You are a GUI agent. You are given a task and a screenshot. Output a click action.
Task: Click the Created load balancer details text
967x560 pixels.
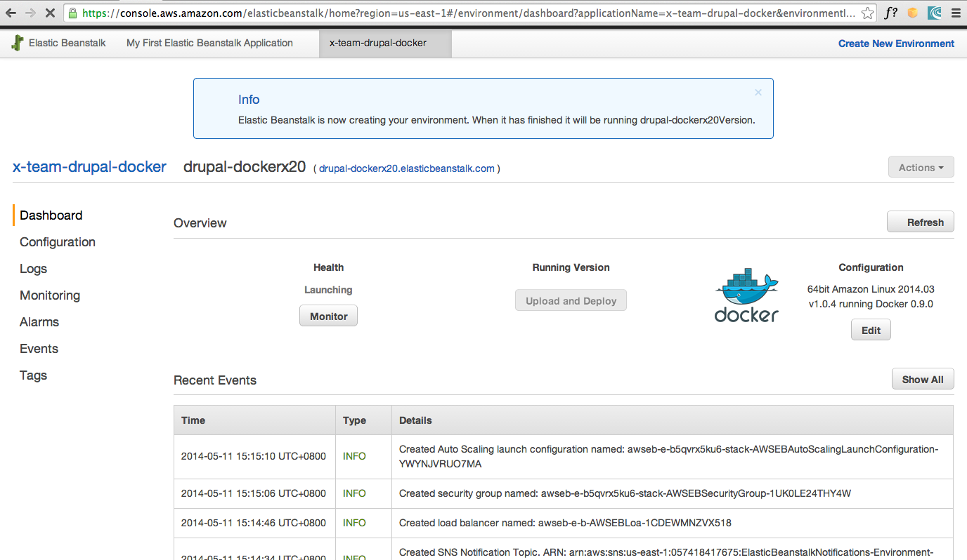565,523
